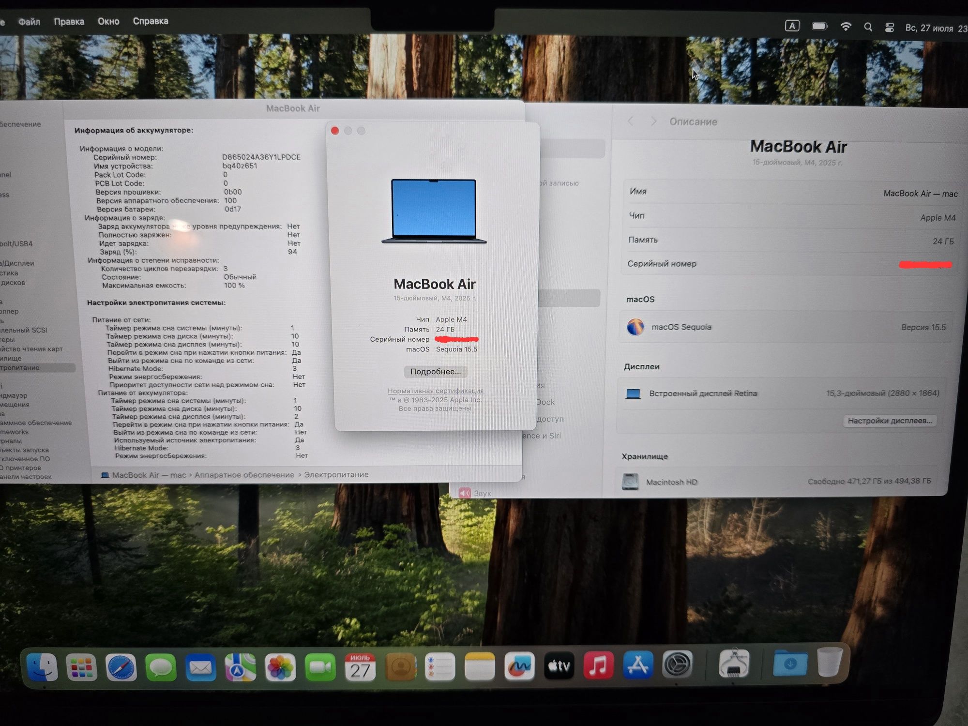Click MacBook Air — mac in path bar
968x726 pixels.
[149, 475]
